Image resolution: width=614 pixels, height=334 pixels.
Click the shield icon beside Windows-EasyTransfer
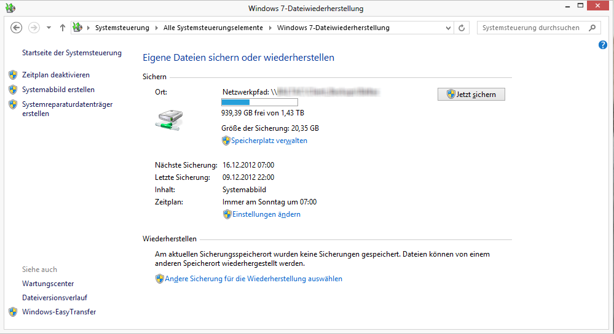click(13, 312)
